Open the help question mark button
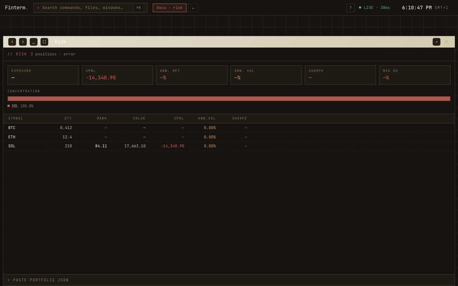The width and height of the screenshot is (458, 286). [351, 8]
